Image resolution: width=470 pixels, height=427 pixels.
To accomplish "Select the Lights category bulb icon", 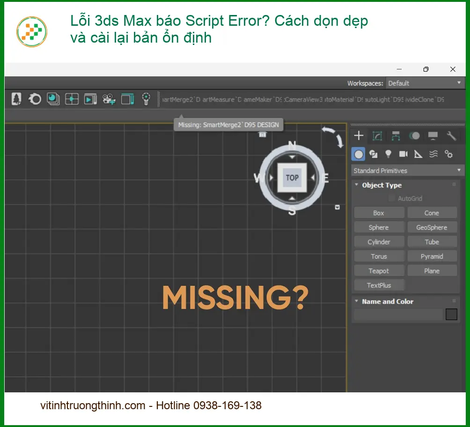I will (x=388, y=154).
